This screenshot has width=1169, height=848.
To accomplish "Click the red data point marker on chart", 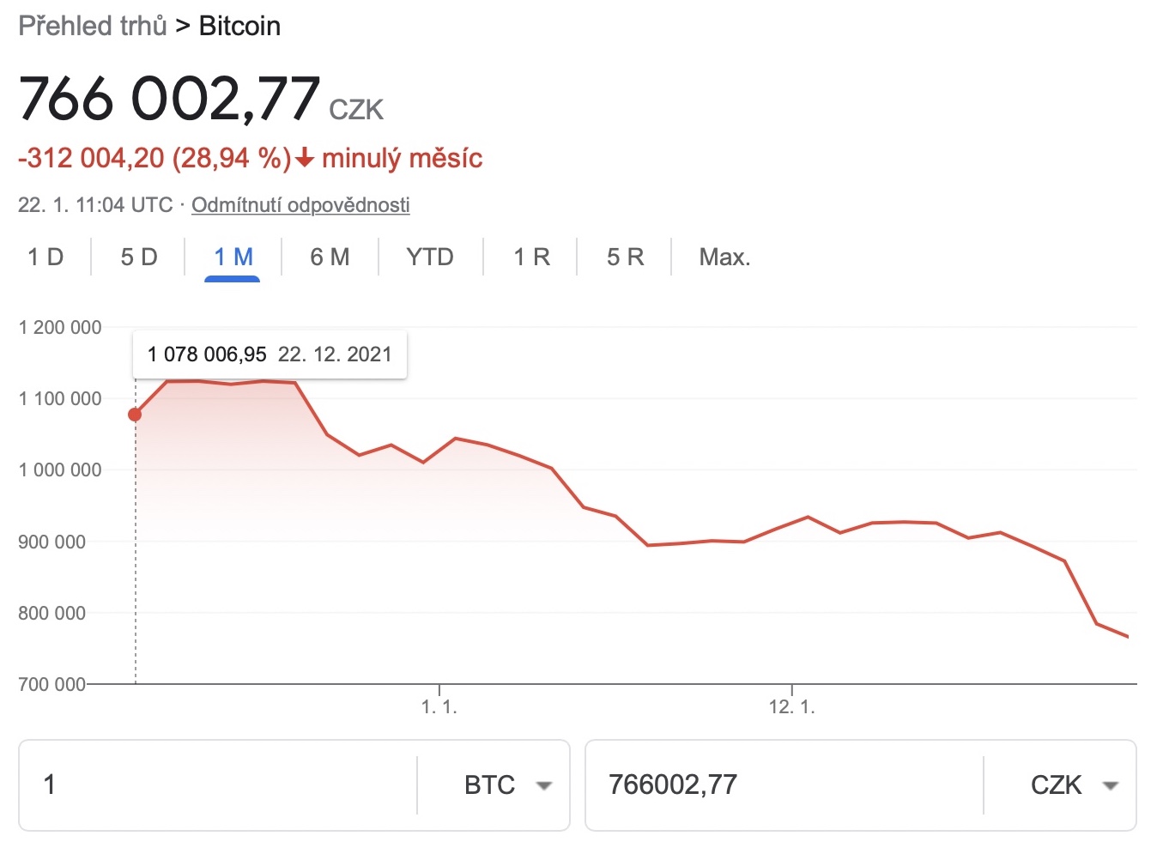I will point(135,415).
